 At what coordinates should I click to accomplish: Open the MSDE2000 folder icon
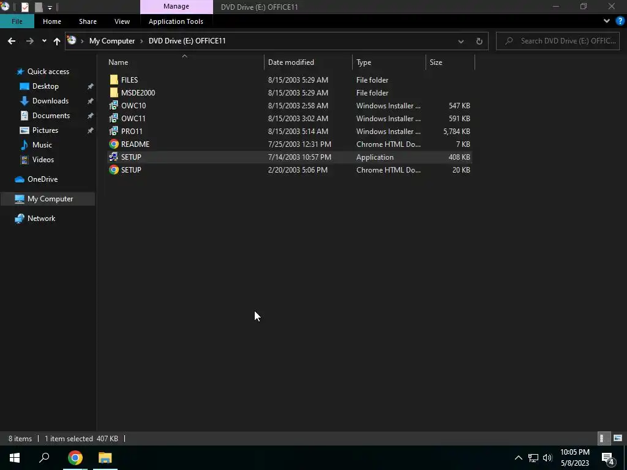[114, 93]
